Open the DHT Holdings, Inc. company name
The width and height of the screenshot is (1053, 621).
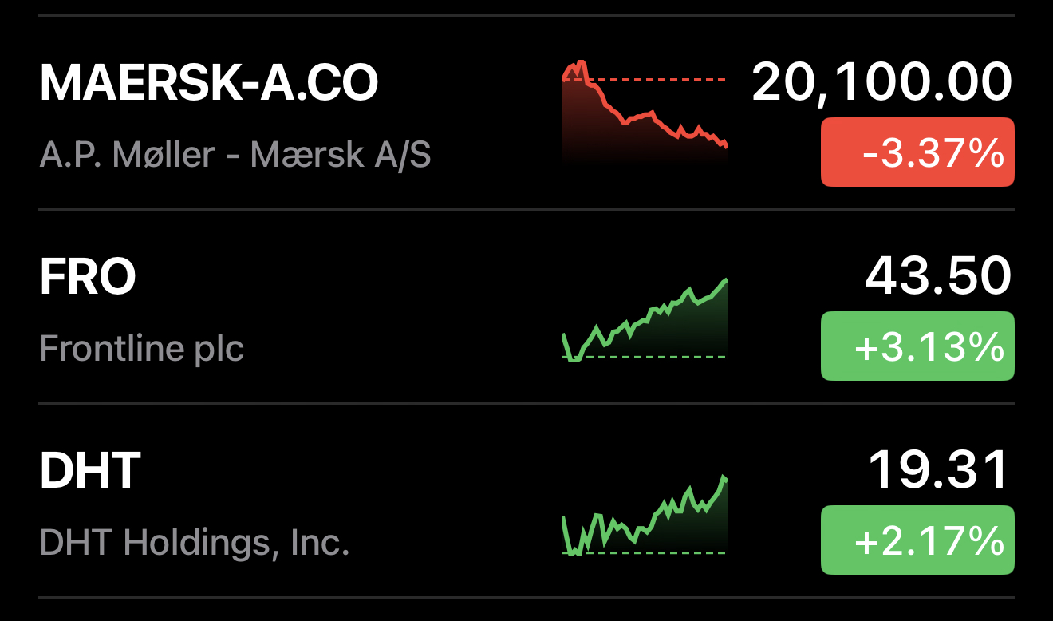click(195, 543)
